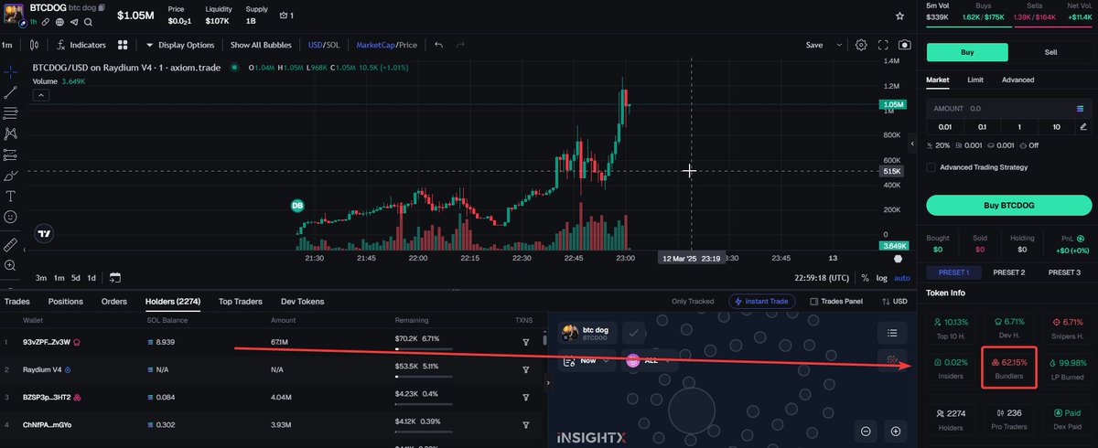Viewport: 1098px width, 448px height.
Task: Undo the last chart action
Action: pyautogui.click(x=438, y=44)
